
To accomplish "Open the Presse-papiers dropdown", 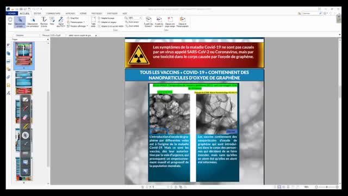I will 76,22.
